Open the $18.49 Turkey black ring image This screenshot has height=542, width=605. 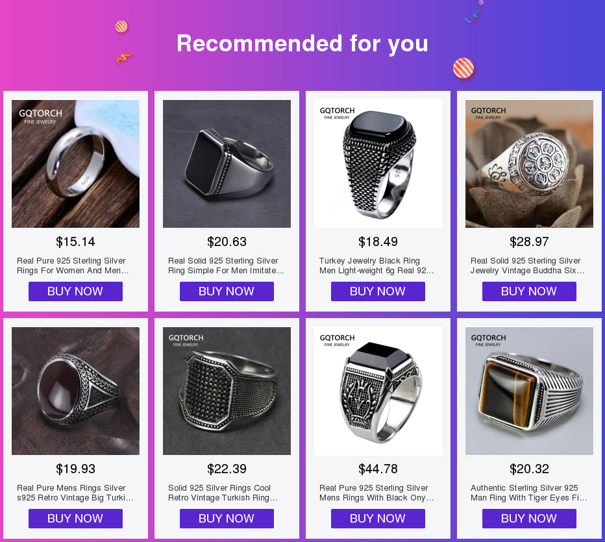[x=378, y=164]
